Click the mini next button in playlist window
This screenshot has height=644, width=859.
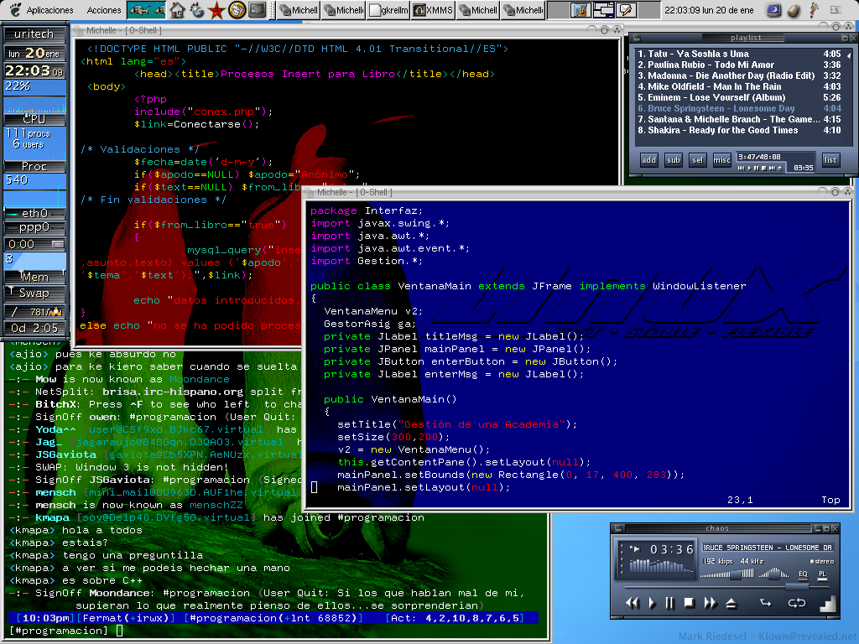(772, 168)
